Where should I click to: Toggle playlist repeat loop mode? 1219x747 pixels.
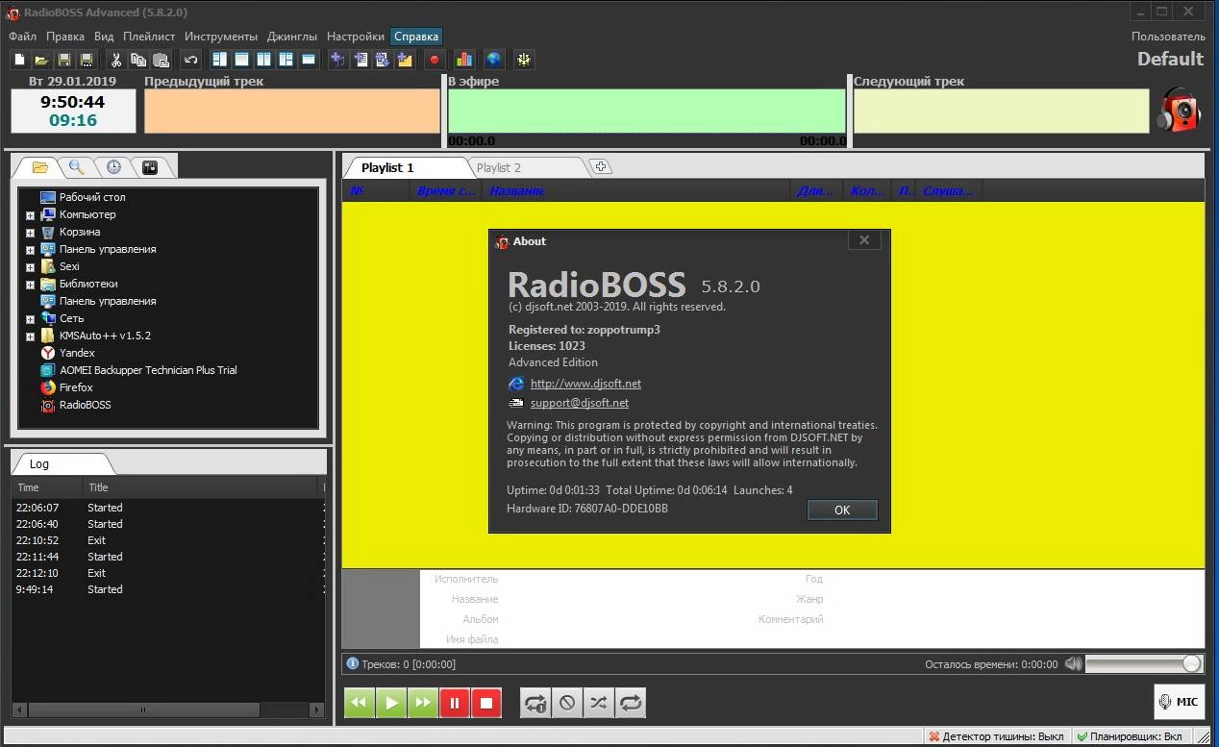pos(631,703)
